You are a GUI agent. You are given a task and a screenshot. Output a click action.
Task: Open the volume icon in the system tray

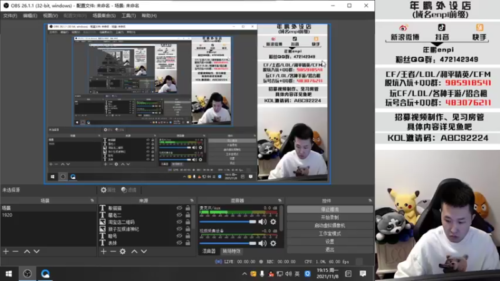point(288,274)
